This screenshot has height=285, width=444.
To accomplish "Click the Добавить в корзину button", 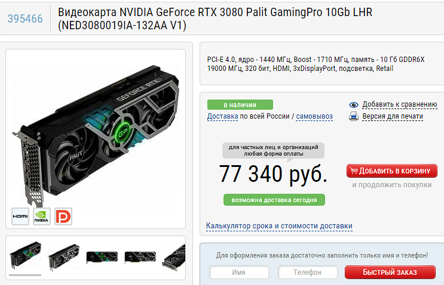I will 392,171.
